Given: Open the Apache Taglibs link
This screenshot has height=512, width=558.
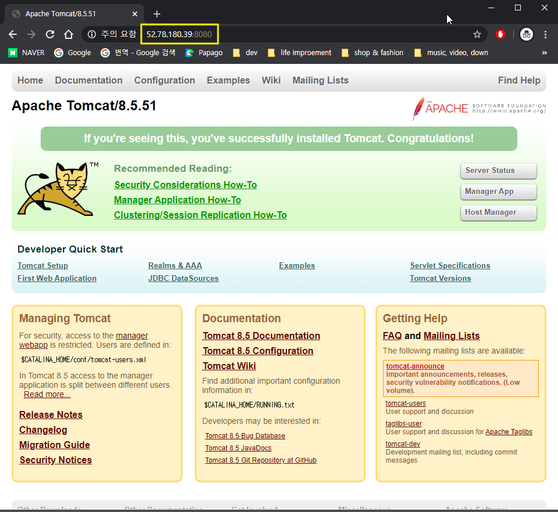Looking at the screenshot, I should click(509, 432).
